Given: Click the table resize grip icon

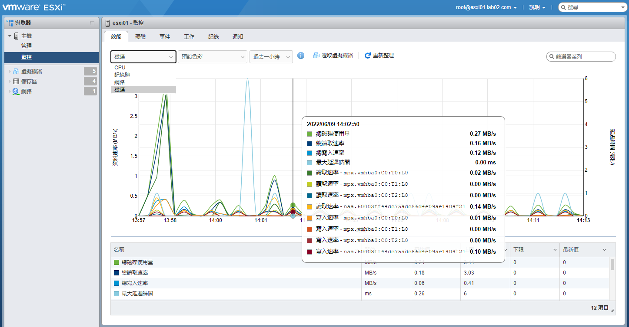Looking at the screenshot, I should (612, 310).
